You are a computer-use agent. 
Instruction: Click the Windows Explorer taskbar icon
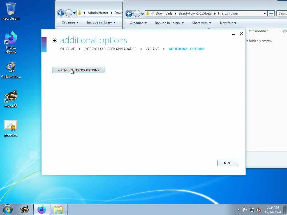[x=58, y=209]
